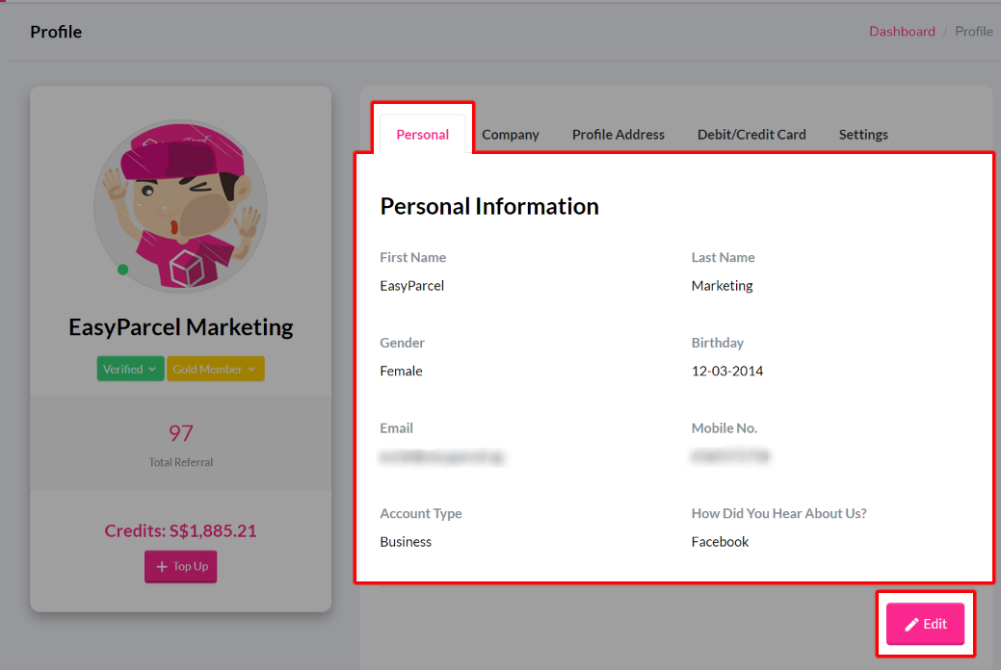Click the chevron beside Verified
This screenshot has width=1001, height=670.
tap(152, 369)
